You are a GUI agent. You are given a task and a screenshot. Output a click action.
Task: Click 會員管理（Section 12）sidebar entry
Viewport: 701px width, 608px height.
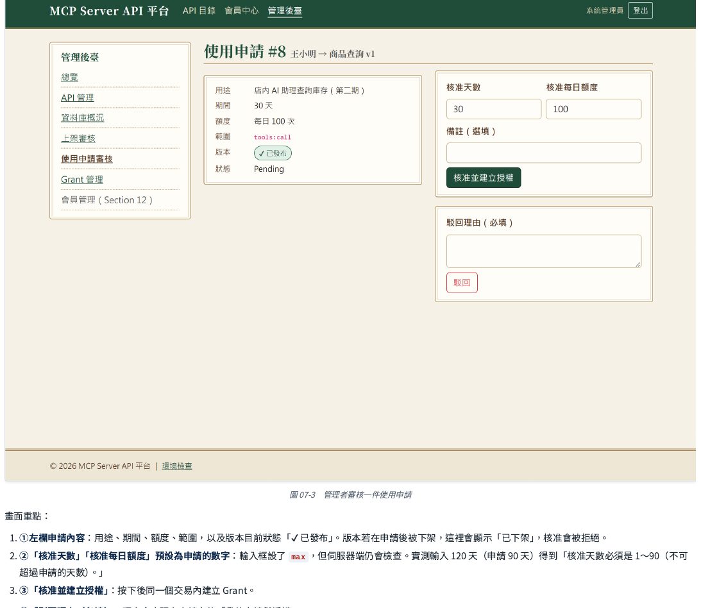point(107,200)
